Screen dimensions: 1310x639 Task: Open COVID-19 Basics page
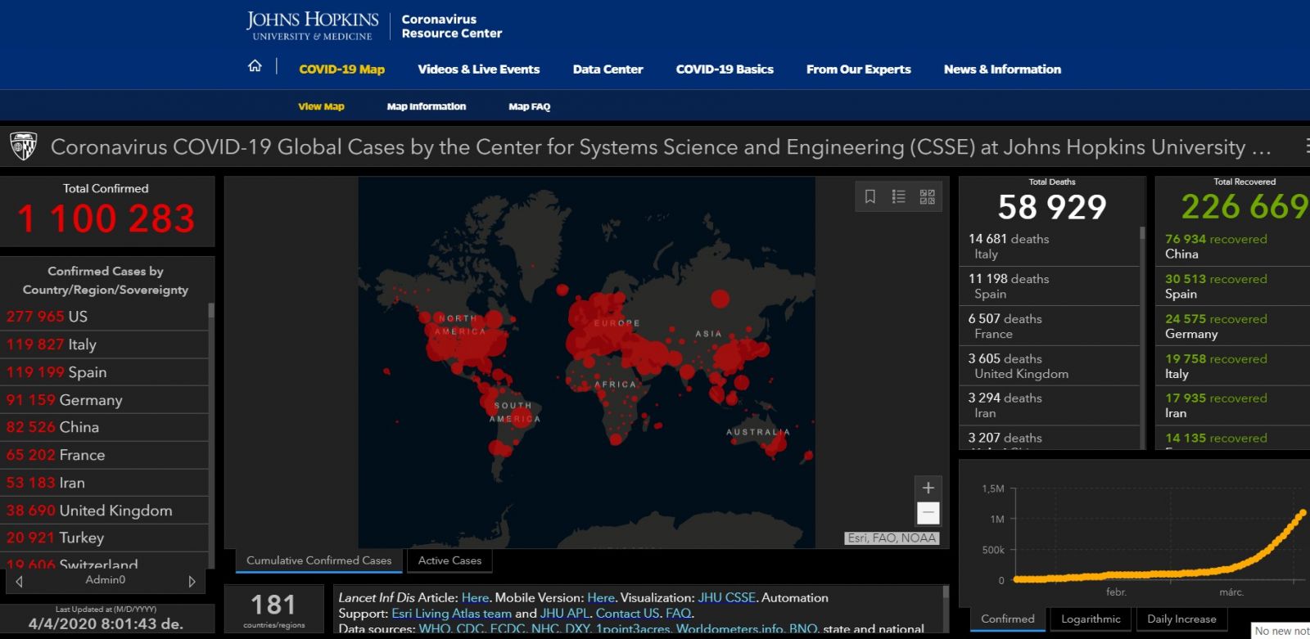tap(725, 70)
